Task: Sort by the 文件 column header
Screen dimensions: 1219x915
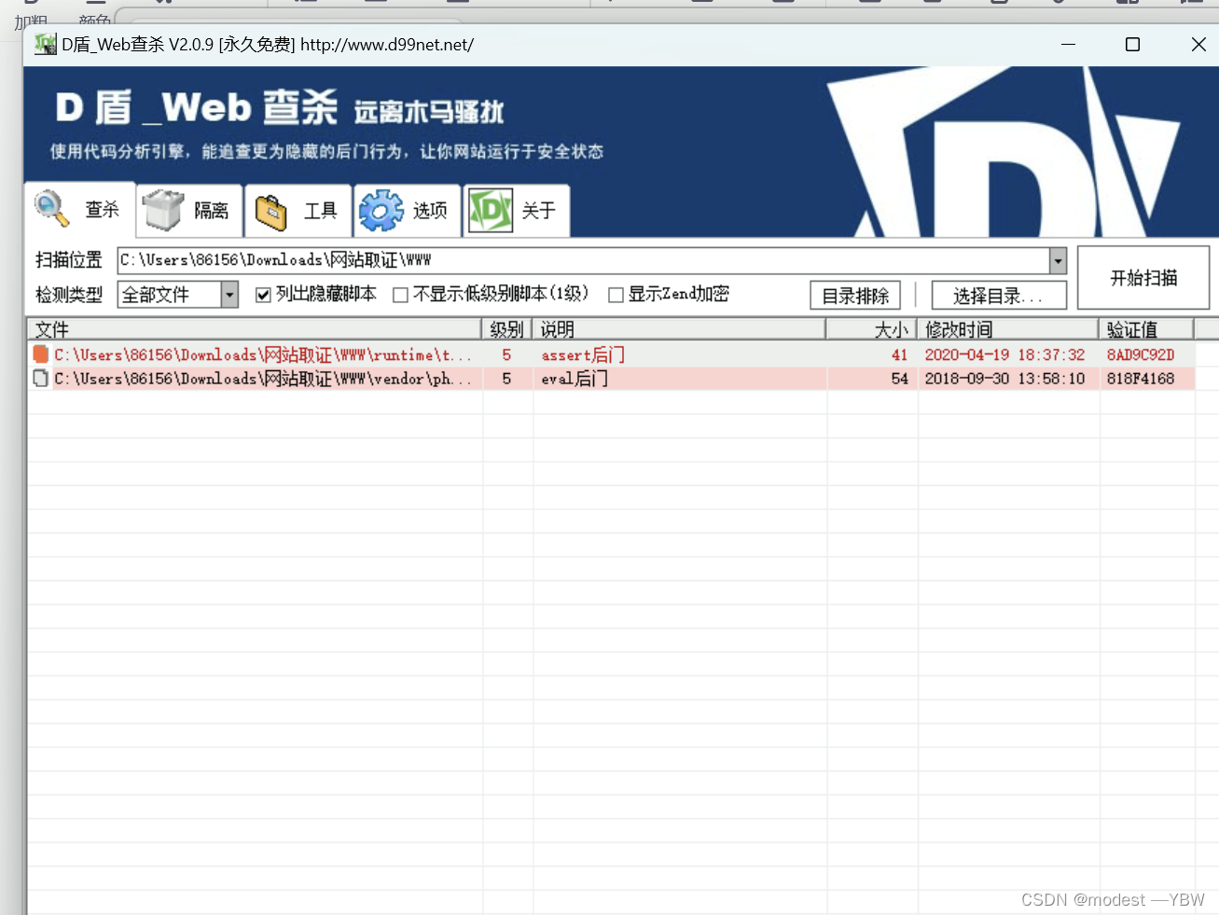Action: tap(255, 329)
